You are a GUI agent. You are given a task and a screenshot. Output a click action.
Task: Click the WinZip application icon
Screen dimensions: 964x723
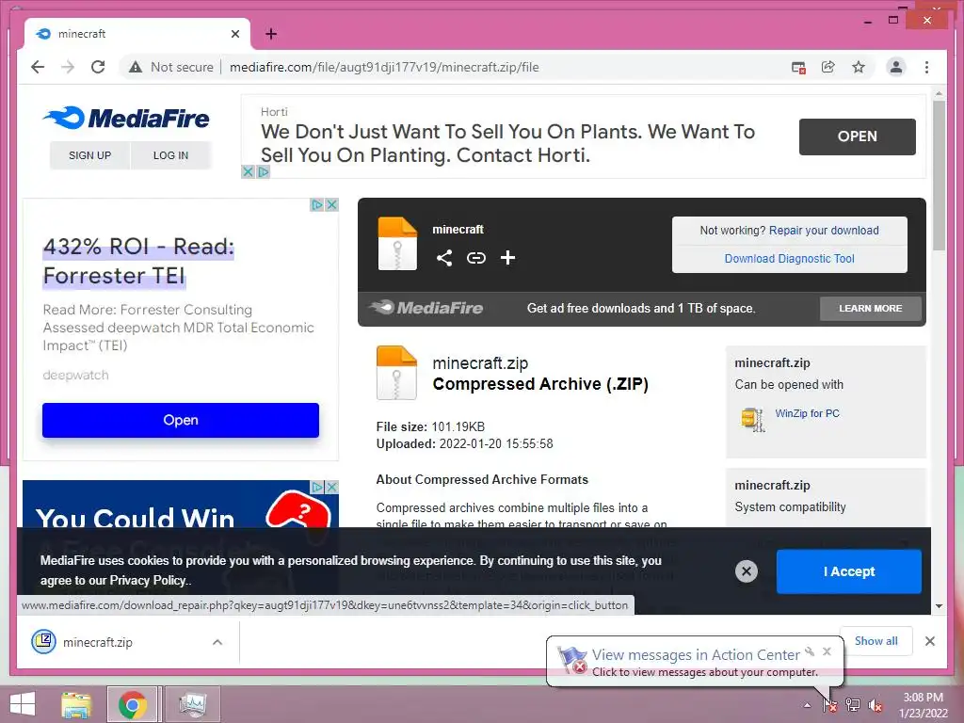753,420
